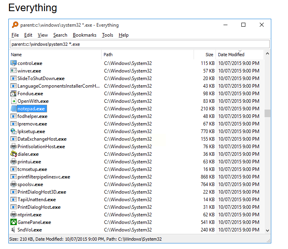The height and width of the screenshot is (249, 288).
Task: Click the SndVol.exe speaker icon
Action: pos(14,229)
